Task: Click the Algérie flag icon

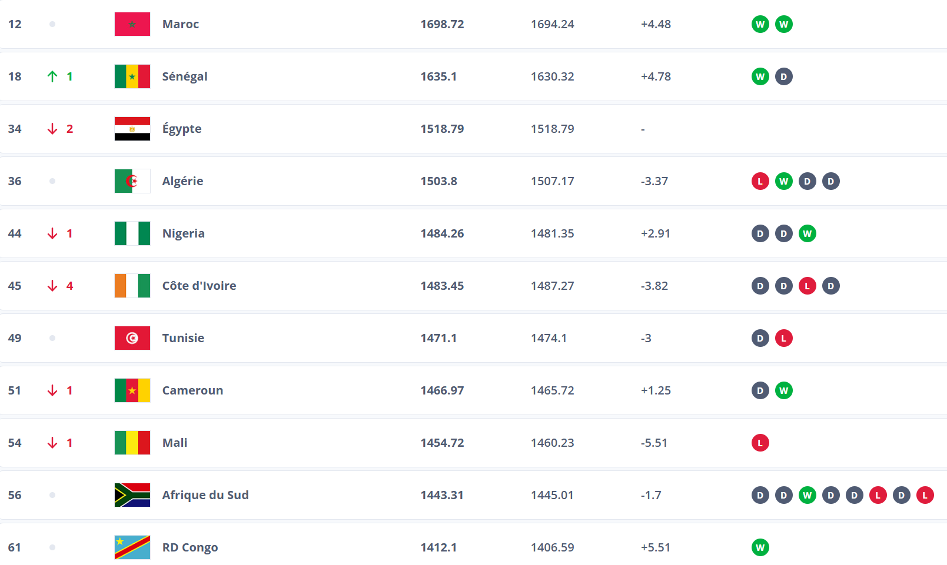Action: click(132, 181)
